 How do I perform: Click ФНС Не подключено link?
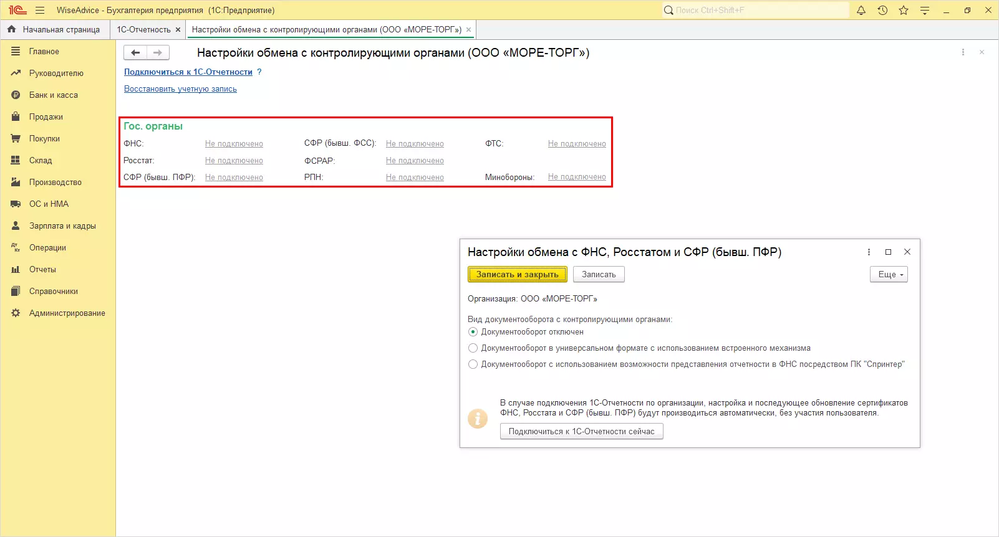(234, 144)
